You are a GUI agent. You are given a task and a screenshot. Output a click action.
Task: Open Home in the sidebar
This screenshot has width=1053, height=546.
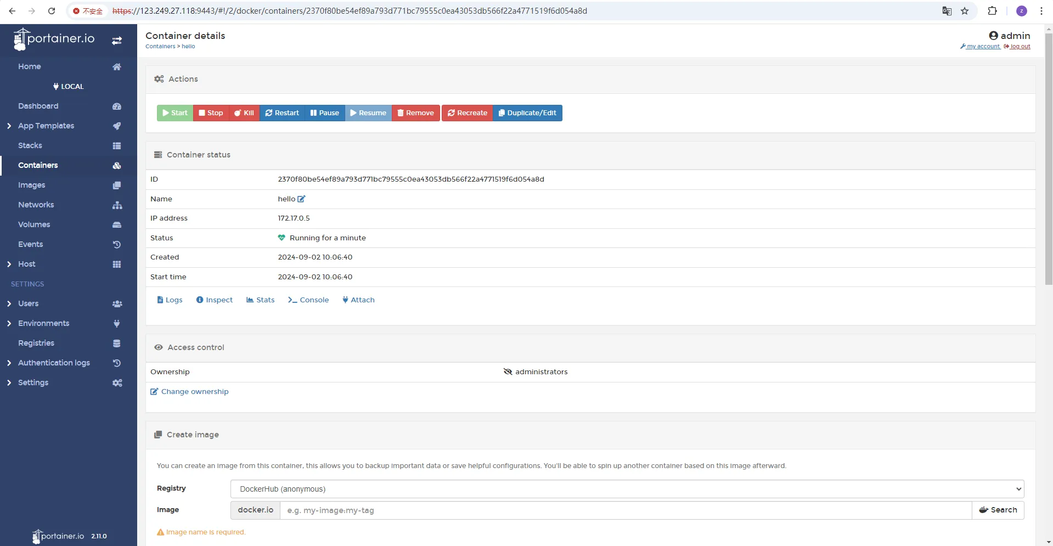tap(30, 66)
